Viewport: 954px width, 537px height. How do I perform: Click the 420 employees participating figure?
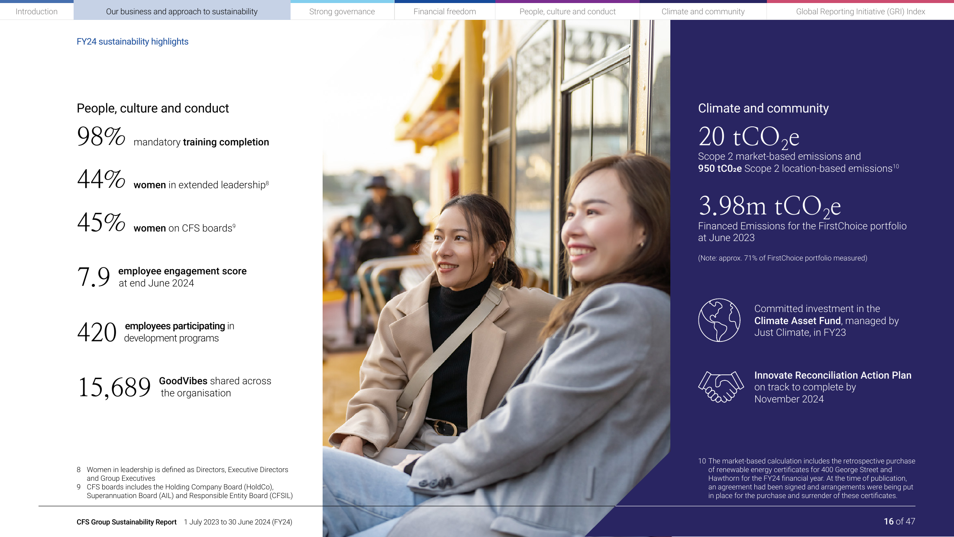coord(97,332)
